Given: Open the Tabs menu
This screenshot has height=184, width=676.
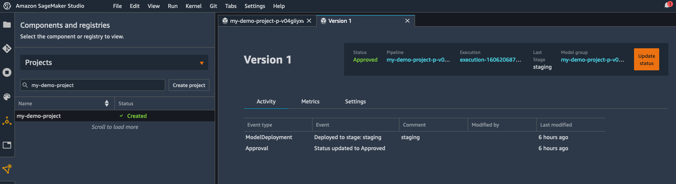Looking at the screenshot, I should 231,6.
